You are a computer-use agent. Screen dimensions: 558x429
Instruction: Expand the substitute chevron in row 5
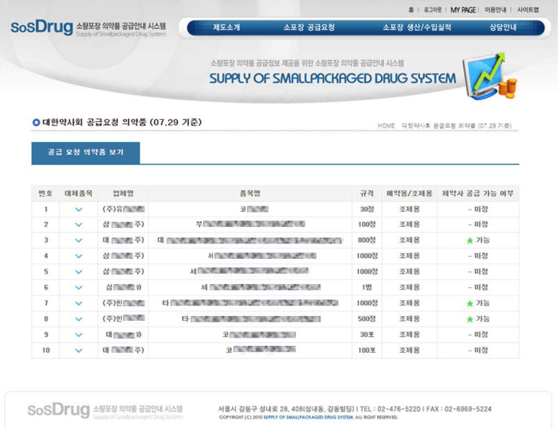coord(79,272)
